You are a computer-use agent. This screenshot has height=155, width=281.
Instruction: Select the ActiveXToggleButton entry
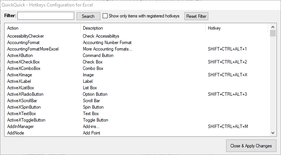(26, 120)
